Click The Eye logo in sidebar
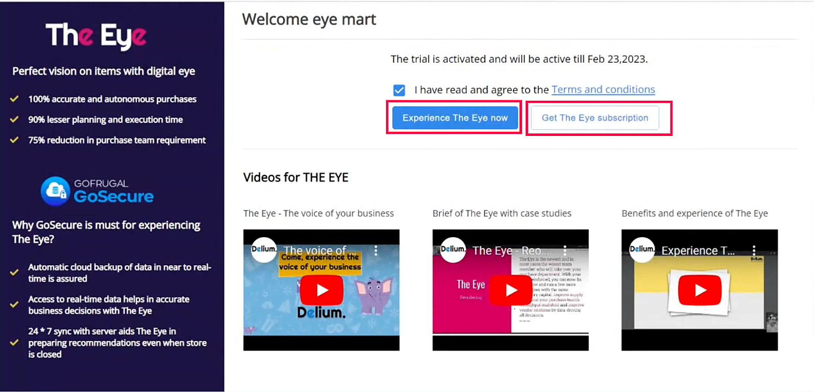 [x=96, y=36]
